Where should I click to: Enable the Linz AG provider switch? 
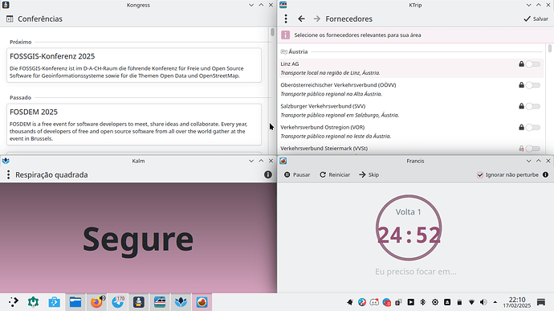point(533,64)
